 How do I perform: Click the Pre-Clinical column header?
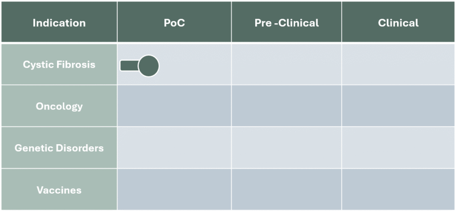286,23
